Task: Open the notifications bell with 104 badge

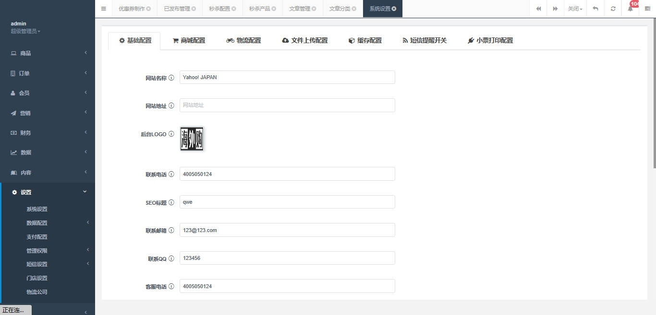Action: pyautogui.click(x=631, y=9)
